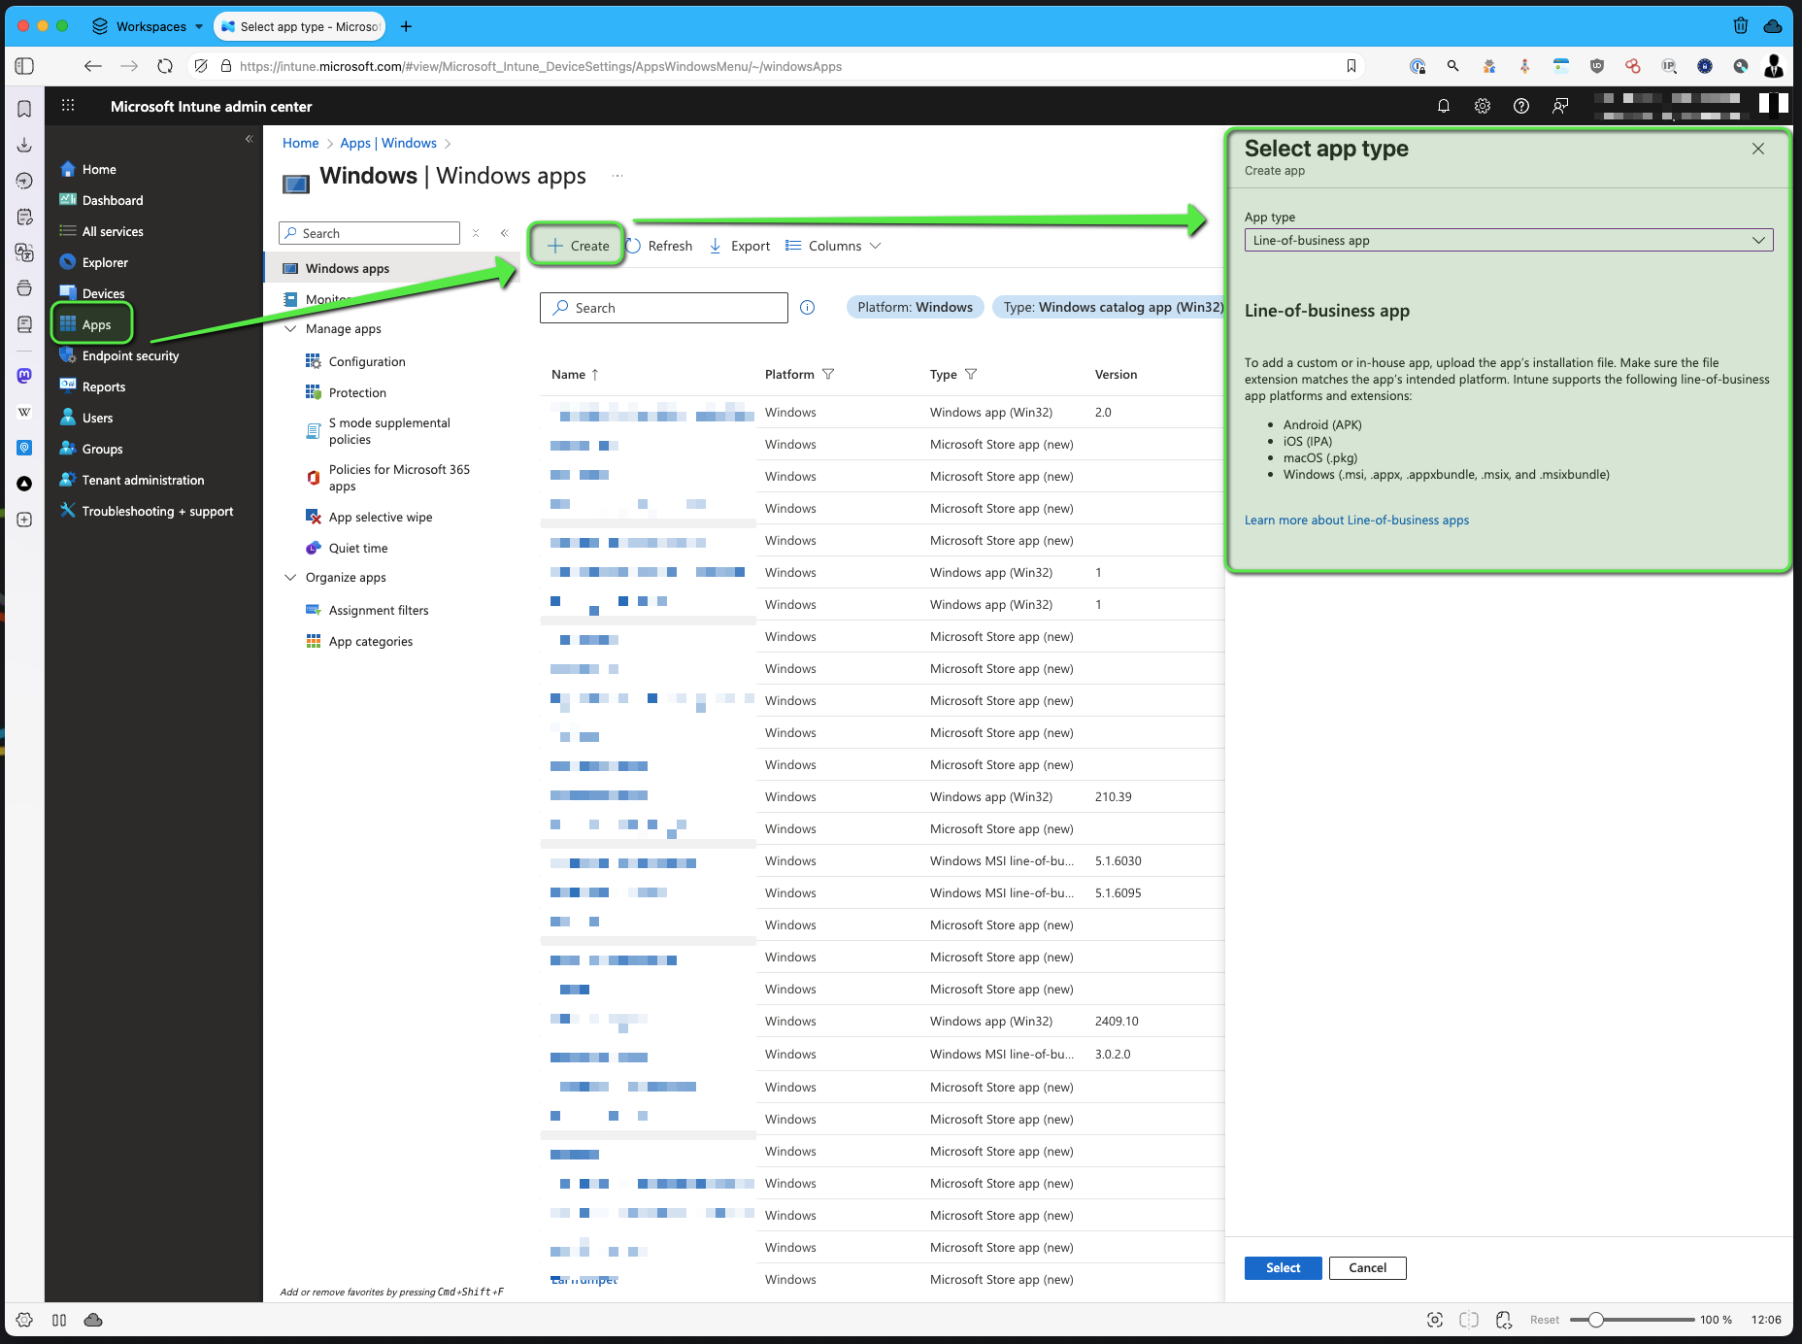Click the Create button
The width and height of the screenshot is (1802, 1344).
click(578, 246)
